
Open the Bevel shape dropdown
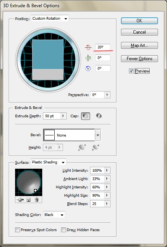98,135
